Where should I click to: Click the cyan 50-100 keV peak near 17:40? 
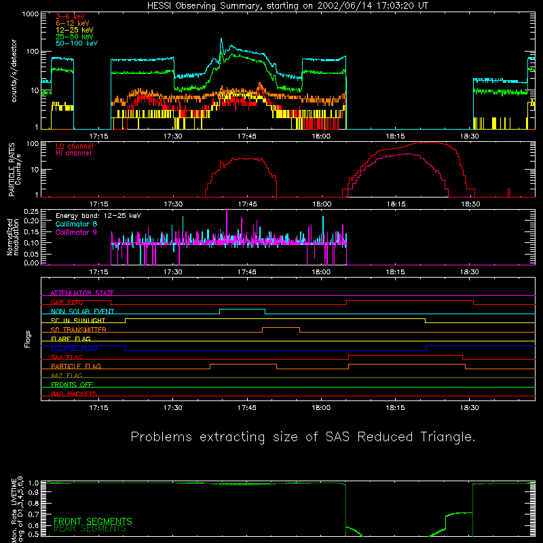(221, 39)
